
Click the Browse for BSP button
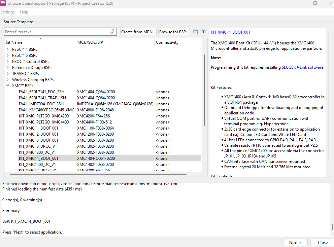click(x=174, y=32)
